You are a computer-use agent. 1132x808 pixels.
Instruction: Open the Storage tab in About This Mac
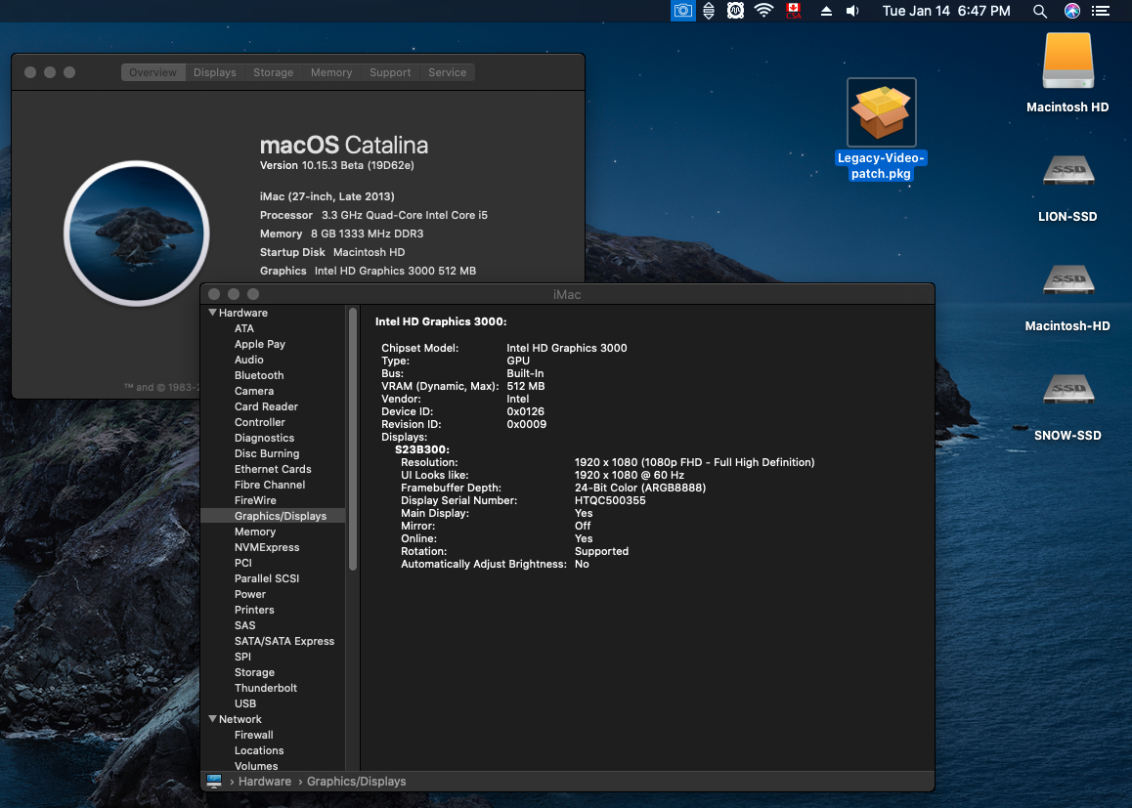pyautogui.click(x=273, y=72)
